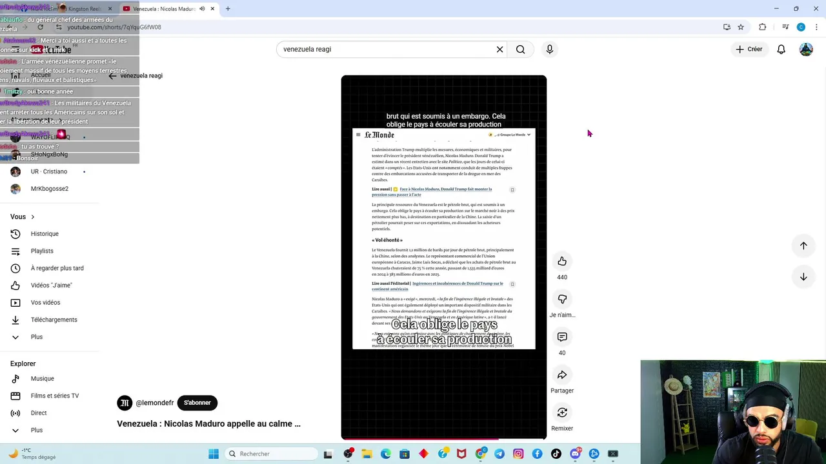Search with the magnifying glass button
This screenshot has height=464, width=826.
tap(521, 50)
